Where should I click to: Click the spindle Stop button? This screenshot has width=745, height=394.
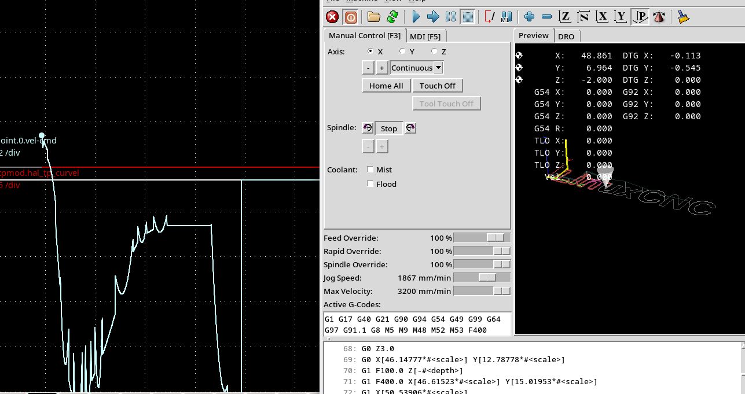pyautogui.click(x=389, y=128)
